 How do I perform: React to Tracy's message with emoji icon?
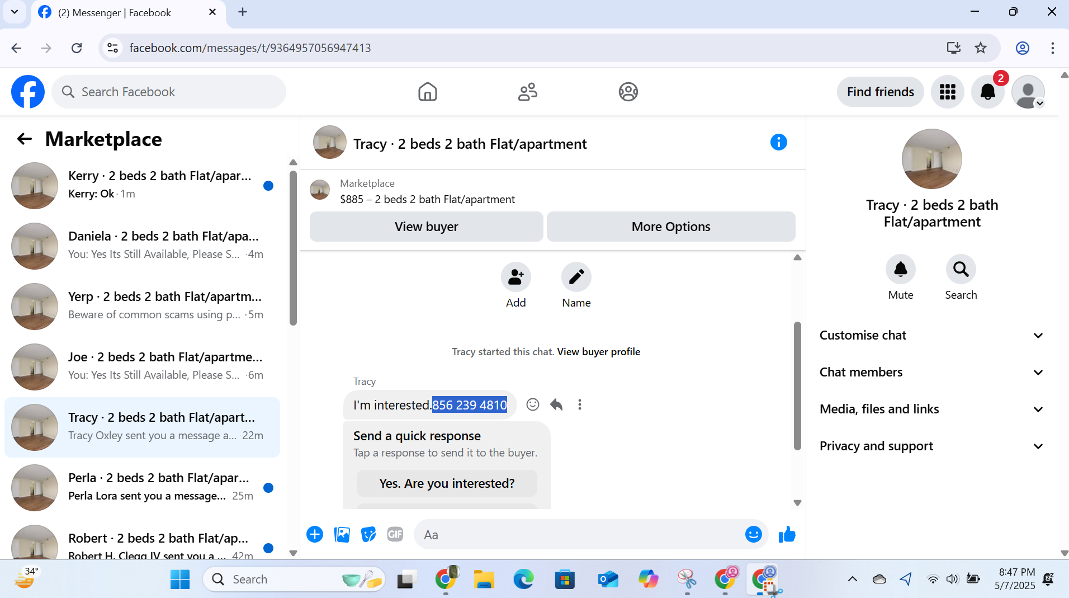(533, 404)
